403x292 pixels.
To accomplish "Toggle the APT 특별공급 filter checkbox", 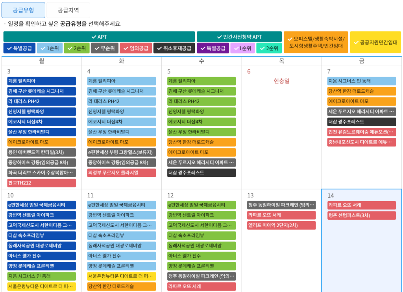I will [19, 48].
